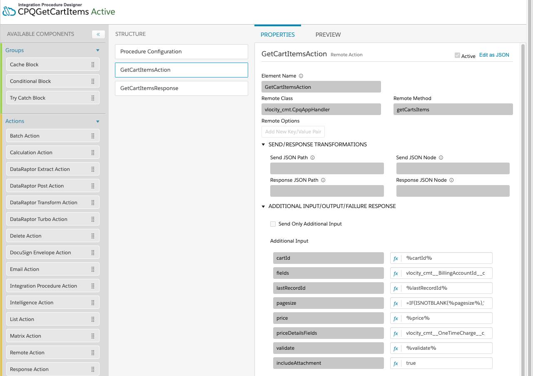The height and width of the screenshot is (376, 533).
Task: Collapse Additional Input/Output/Failure Response section
Action: point(263,206)
